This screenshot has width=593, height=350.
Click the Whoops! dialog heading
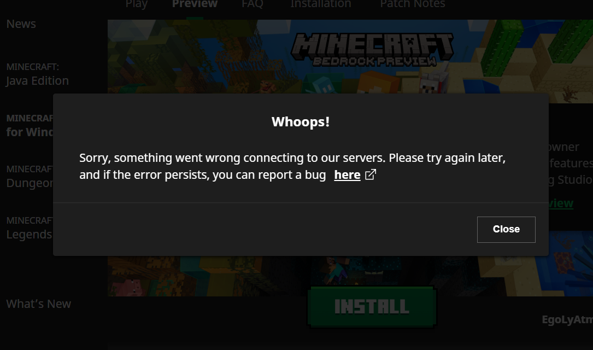pyautogui.click(x=301, y=122)
